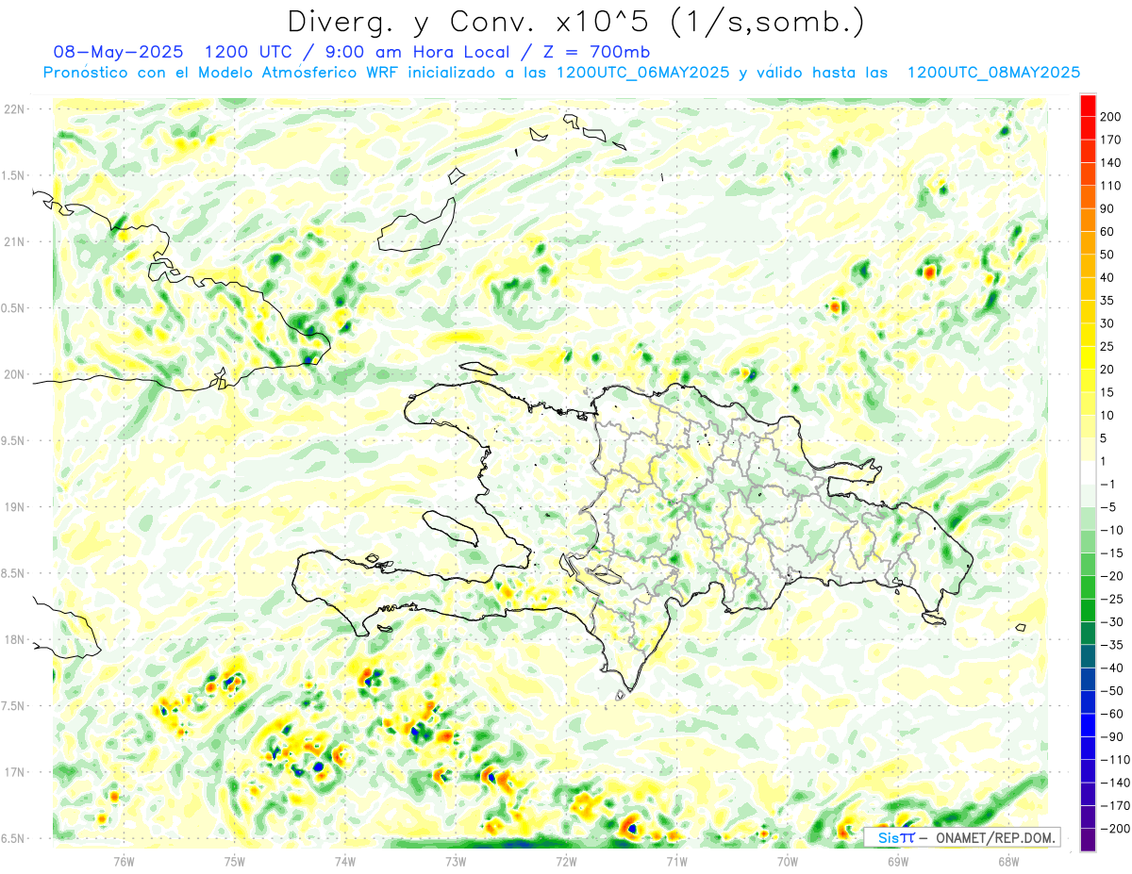The width and height of the screenshot is (1132, 874).
Task: Click the "20N" latitude label
Action: tap(14, 374)
